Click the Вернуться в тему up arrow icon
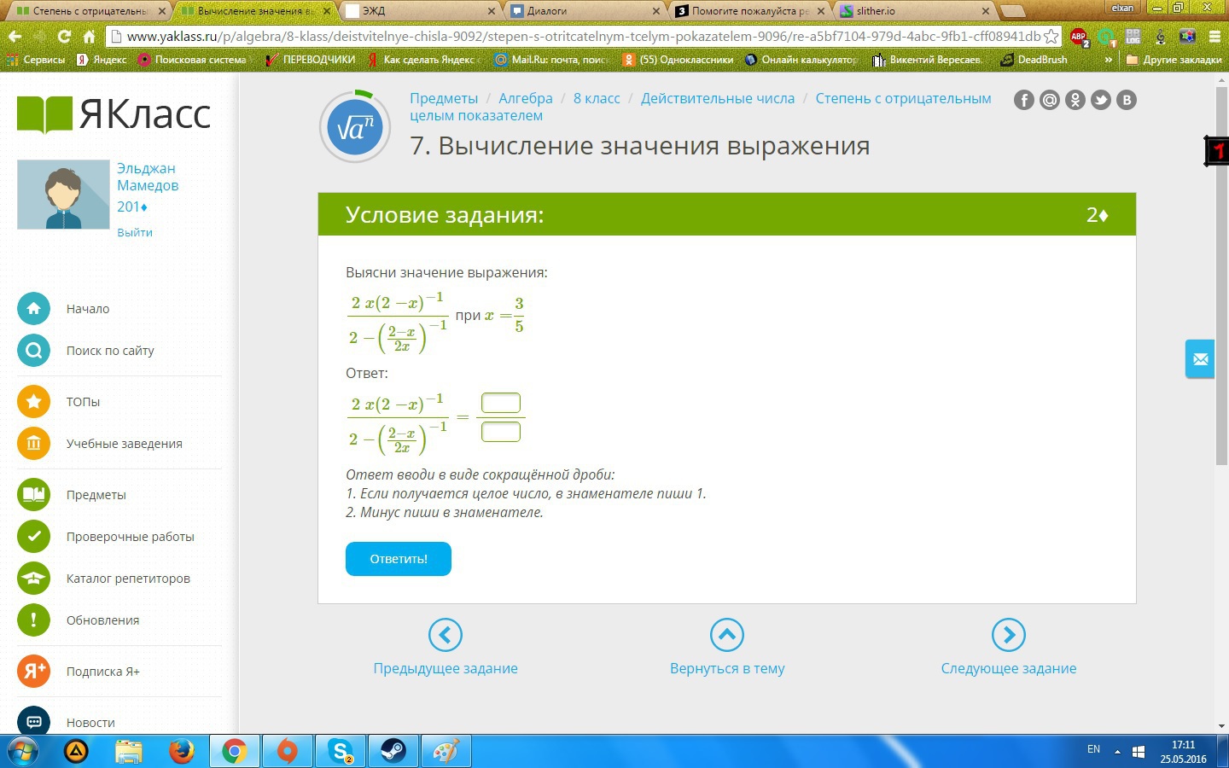Image resolution: width=1229 pixels, height=768 pixels. tap(727, 635)
